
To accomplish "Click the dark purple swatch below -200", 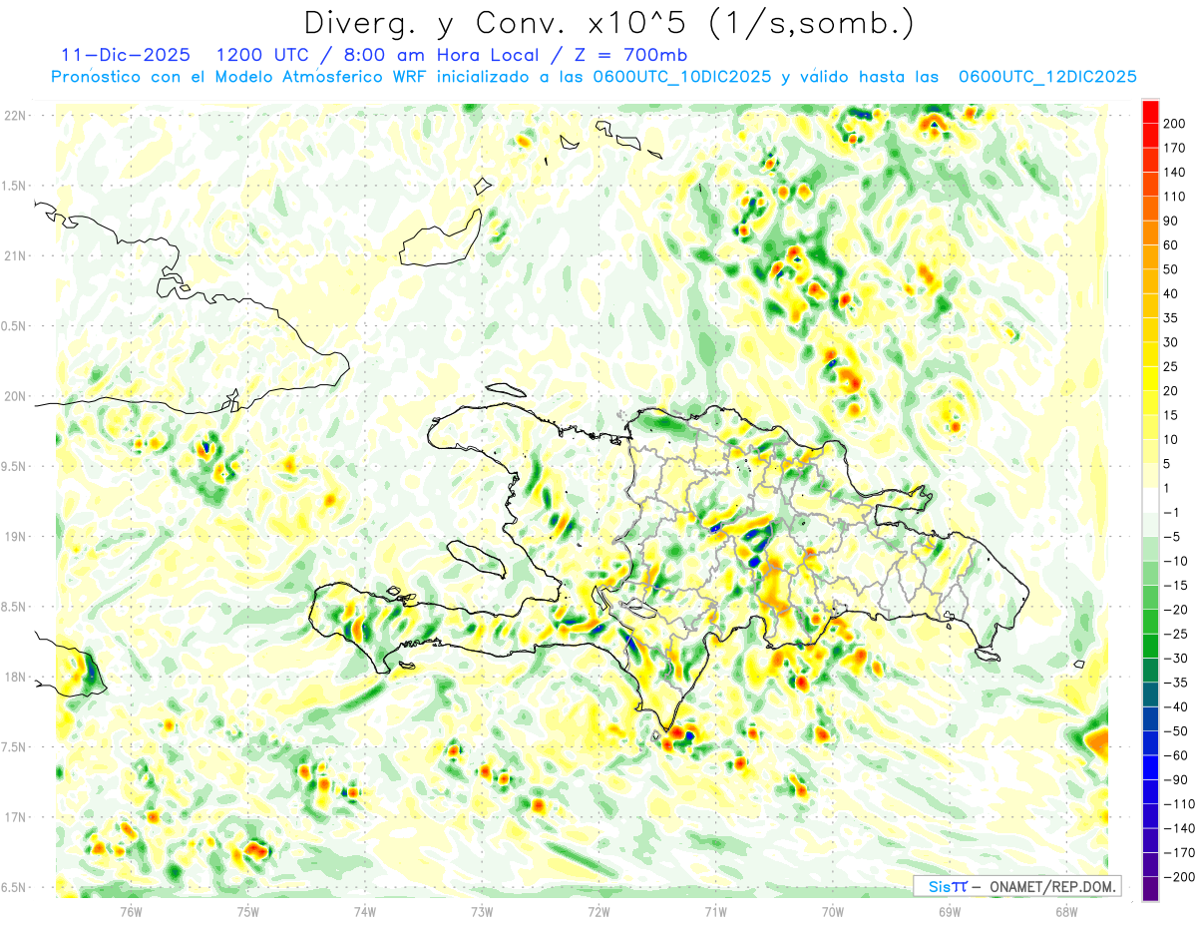I will point(1150,889).
